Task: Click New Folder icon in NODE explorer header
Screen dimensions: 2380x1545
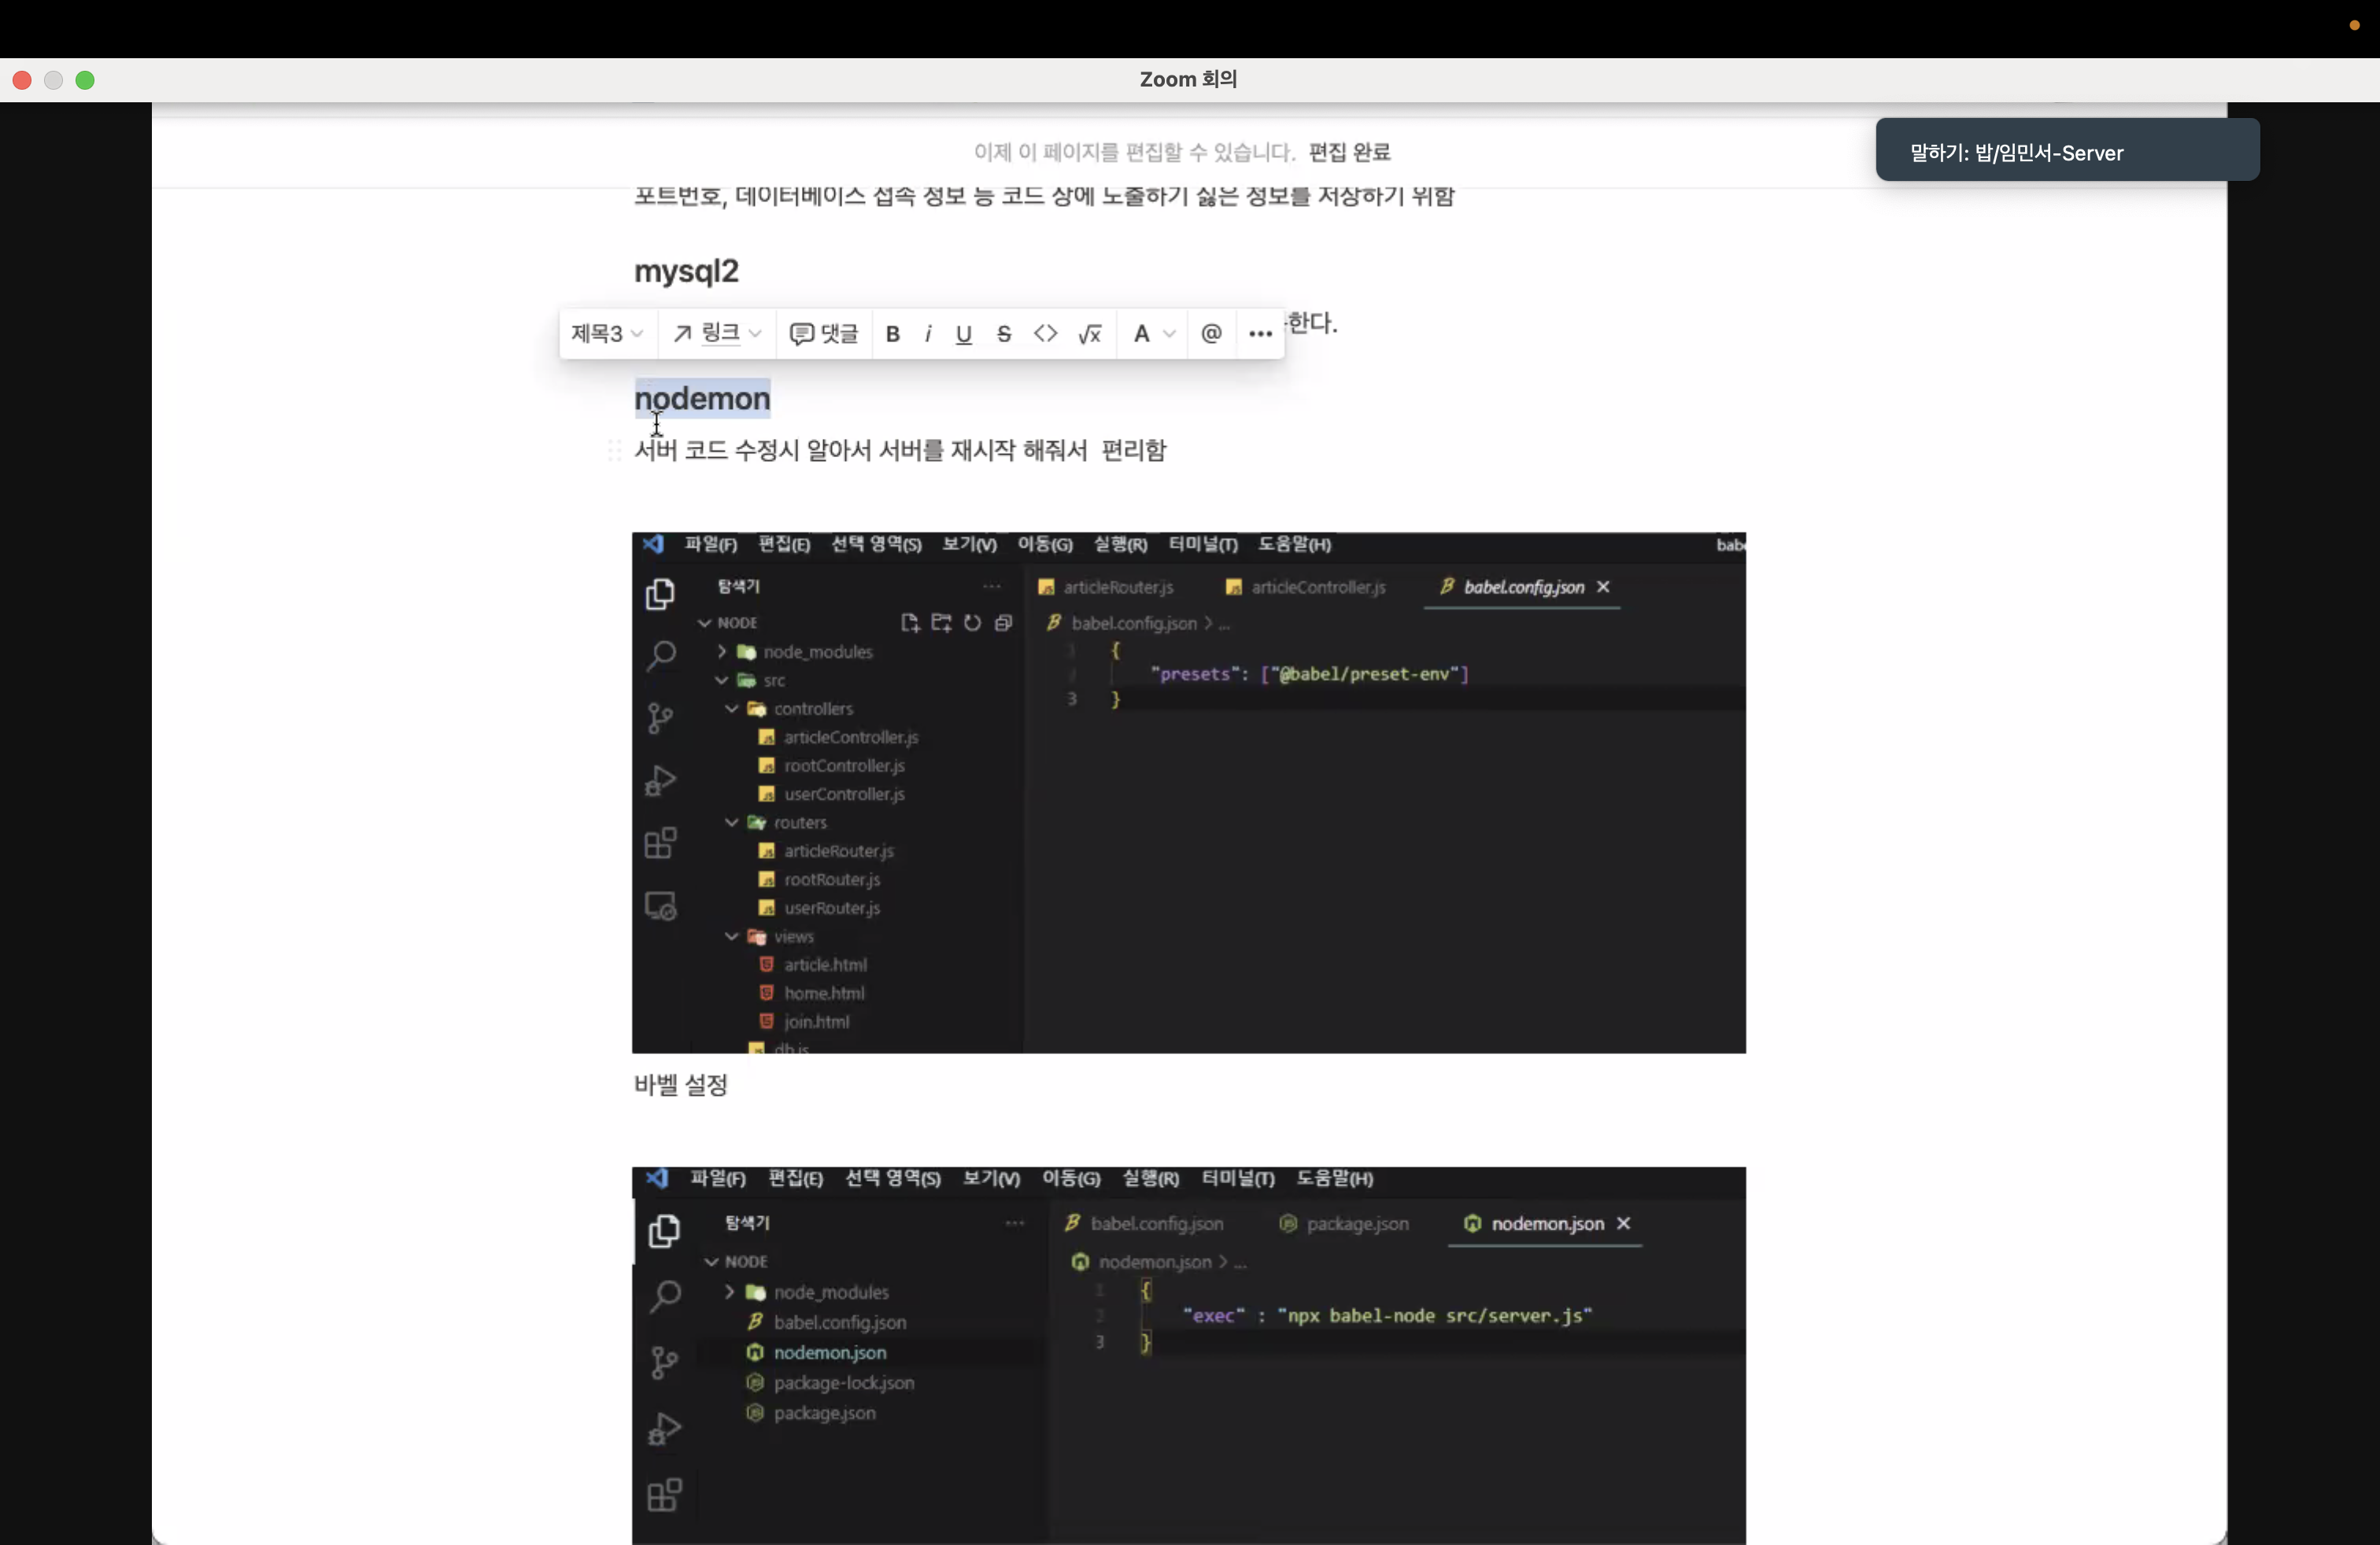Action: pos(941,622)
